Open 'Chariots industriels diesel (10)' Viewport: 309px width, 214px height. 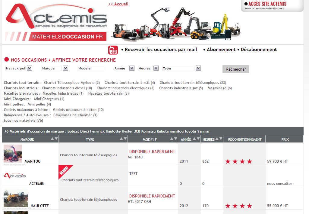(x=67, y=88)
